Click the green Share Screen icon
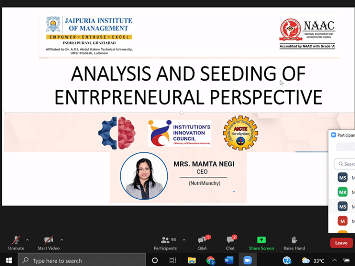The width and height of the screenshot is (355, 266). pyautogui.click(x=261, y=240)
